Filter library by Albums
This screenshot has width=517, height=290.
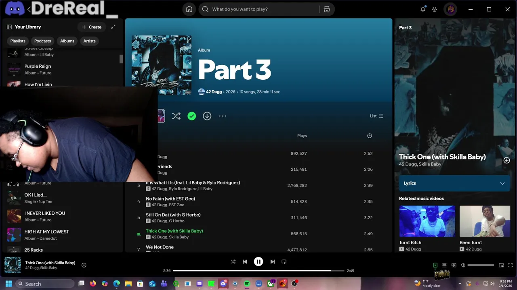[67, 41]
